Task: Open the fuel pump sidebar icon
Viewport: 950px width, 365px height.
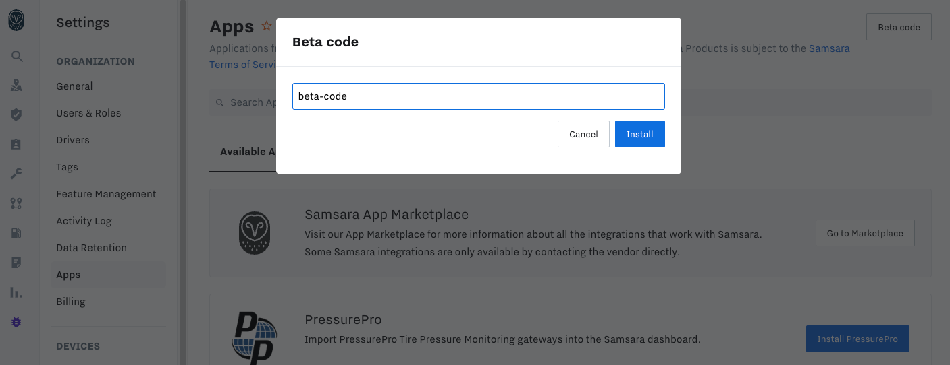Action: click(x=17, y=233)
